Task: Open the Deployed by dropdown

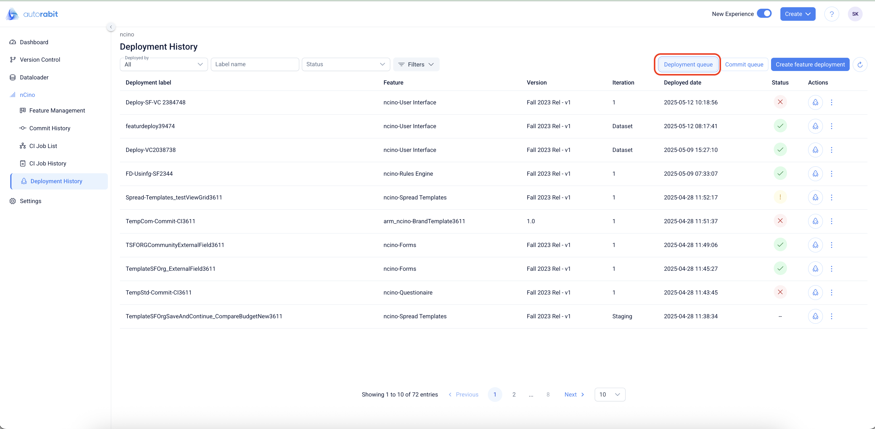Action: 163,64
